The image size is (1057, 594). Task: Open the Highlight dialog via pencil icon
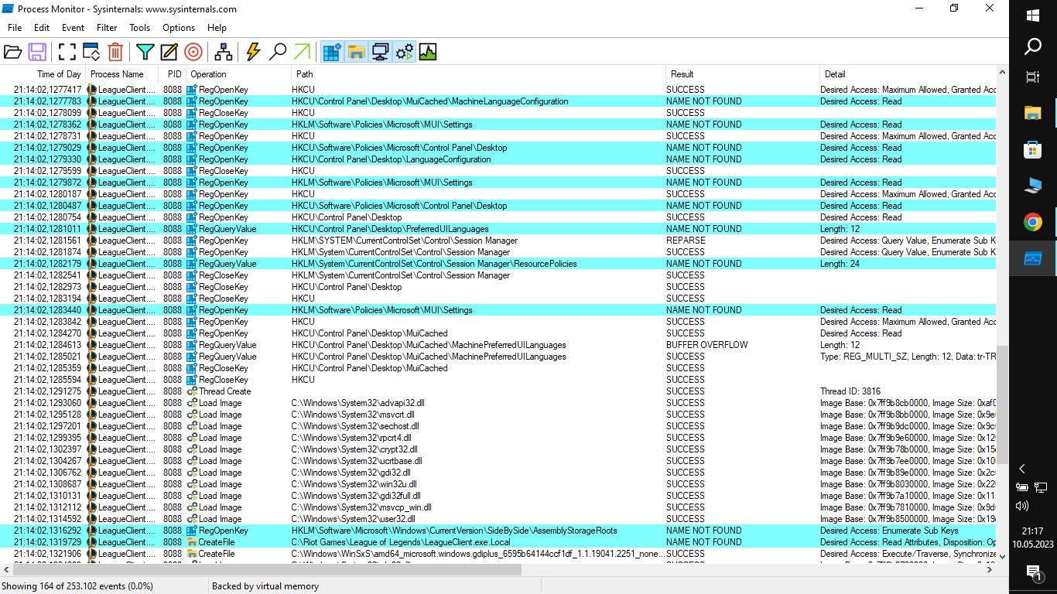pos(169,52)
